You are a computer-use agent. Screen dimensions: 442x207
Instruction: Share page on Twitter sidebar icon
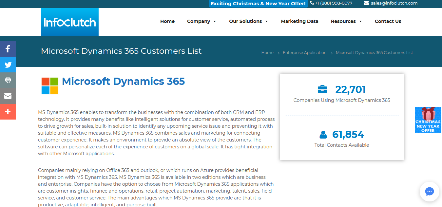point(8,65)
